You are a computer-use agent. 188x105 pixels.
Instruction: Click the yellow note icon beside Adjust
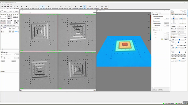point(162,39)
